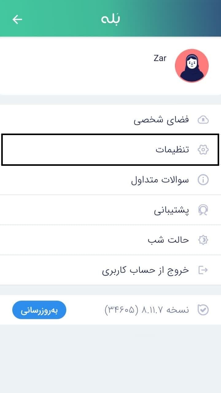Click the version shield checkmark icon
Screen dimensions: 221x393
click(203, 310)
